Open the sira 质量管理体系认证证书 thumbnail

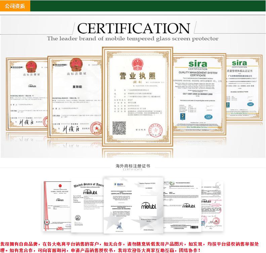point(244,88)
